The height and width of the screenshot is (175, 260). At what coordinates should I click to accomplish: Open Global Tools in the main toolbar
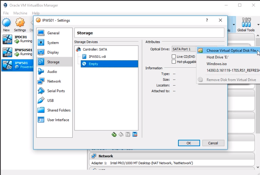click(246, 25)
